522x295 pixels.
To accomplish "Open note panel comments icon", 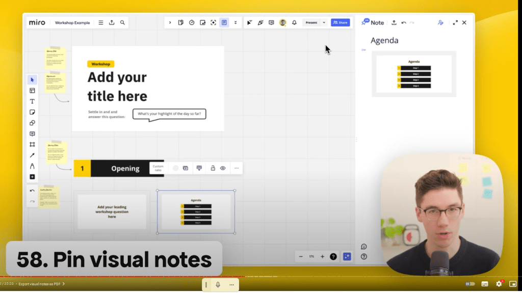I will pyautogui.click(x=364, y=247).
